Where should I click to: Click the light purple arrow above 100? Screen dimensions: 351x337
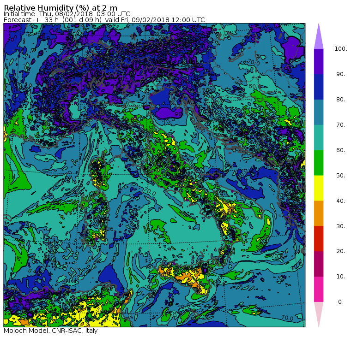tap(319, 38)
